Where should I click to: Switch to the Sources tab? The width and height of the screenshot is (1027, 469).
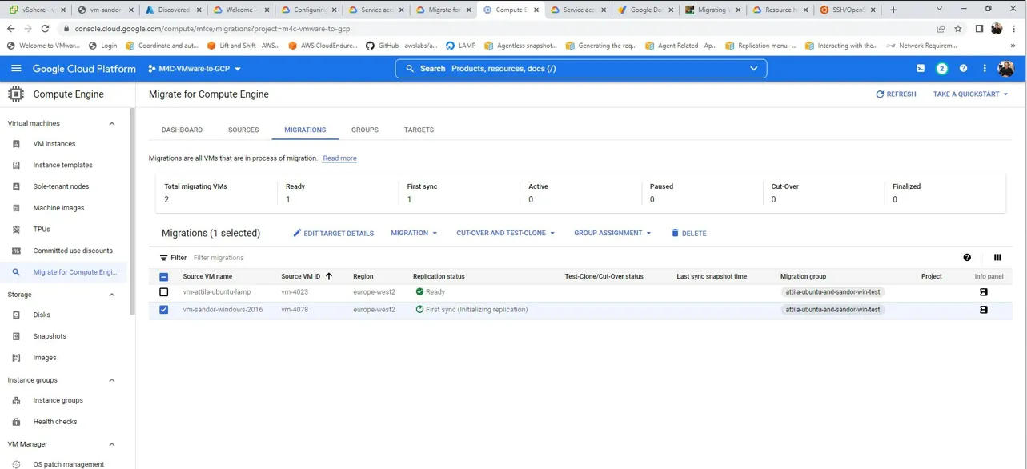coord(243,130)
